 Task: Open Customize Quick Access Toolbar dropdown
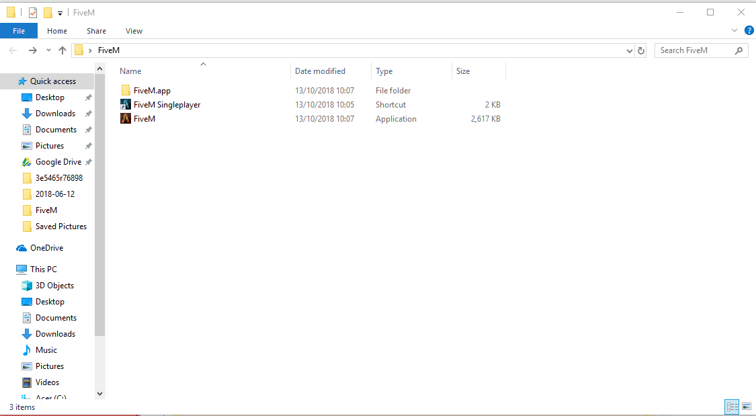coord(60,13)
